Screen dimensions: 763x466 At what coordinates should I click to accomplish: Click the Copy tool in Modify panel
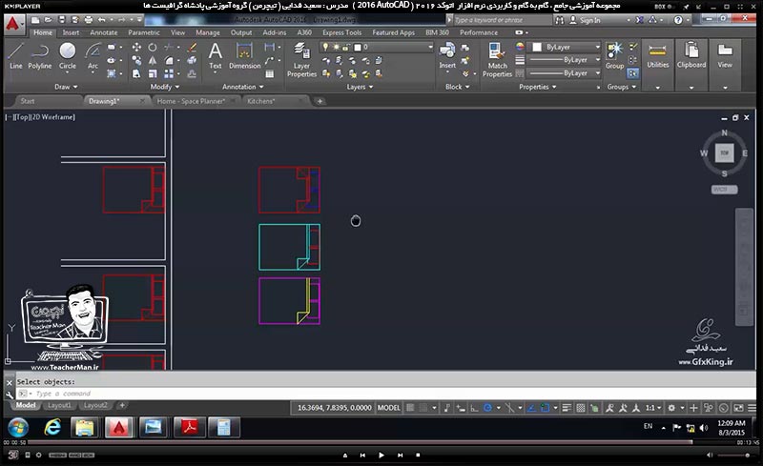(x=136, y=60)
